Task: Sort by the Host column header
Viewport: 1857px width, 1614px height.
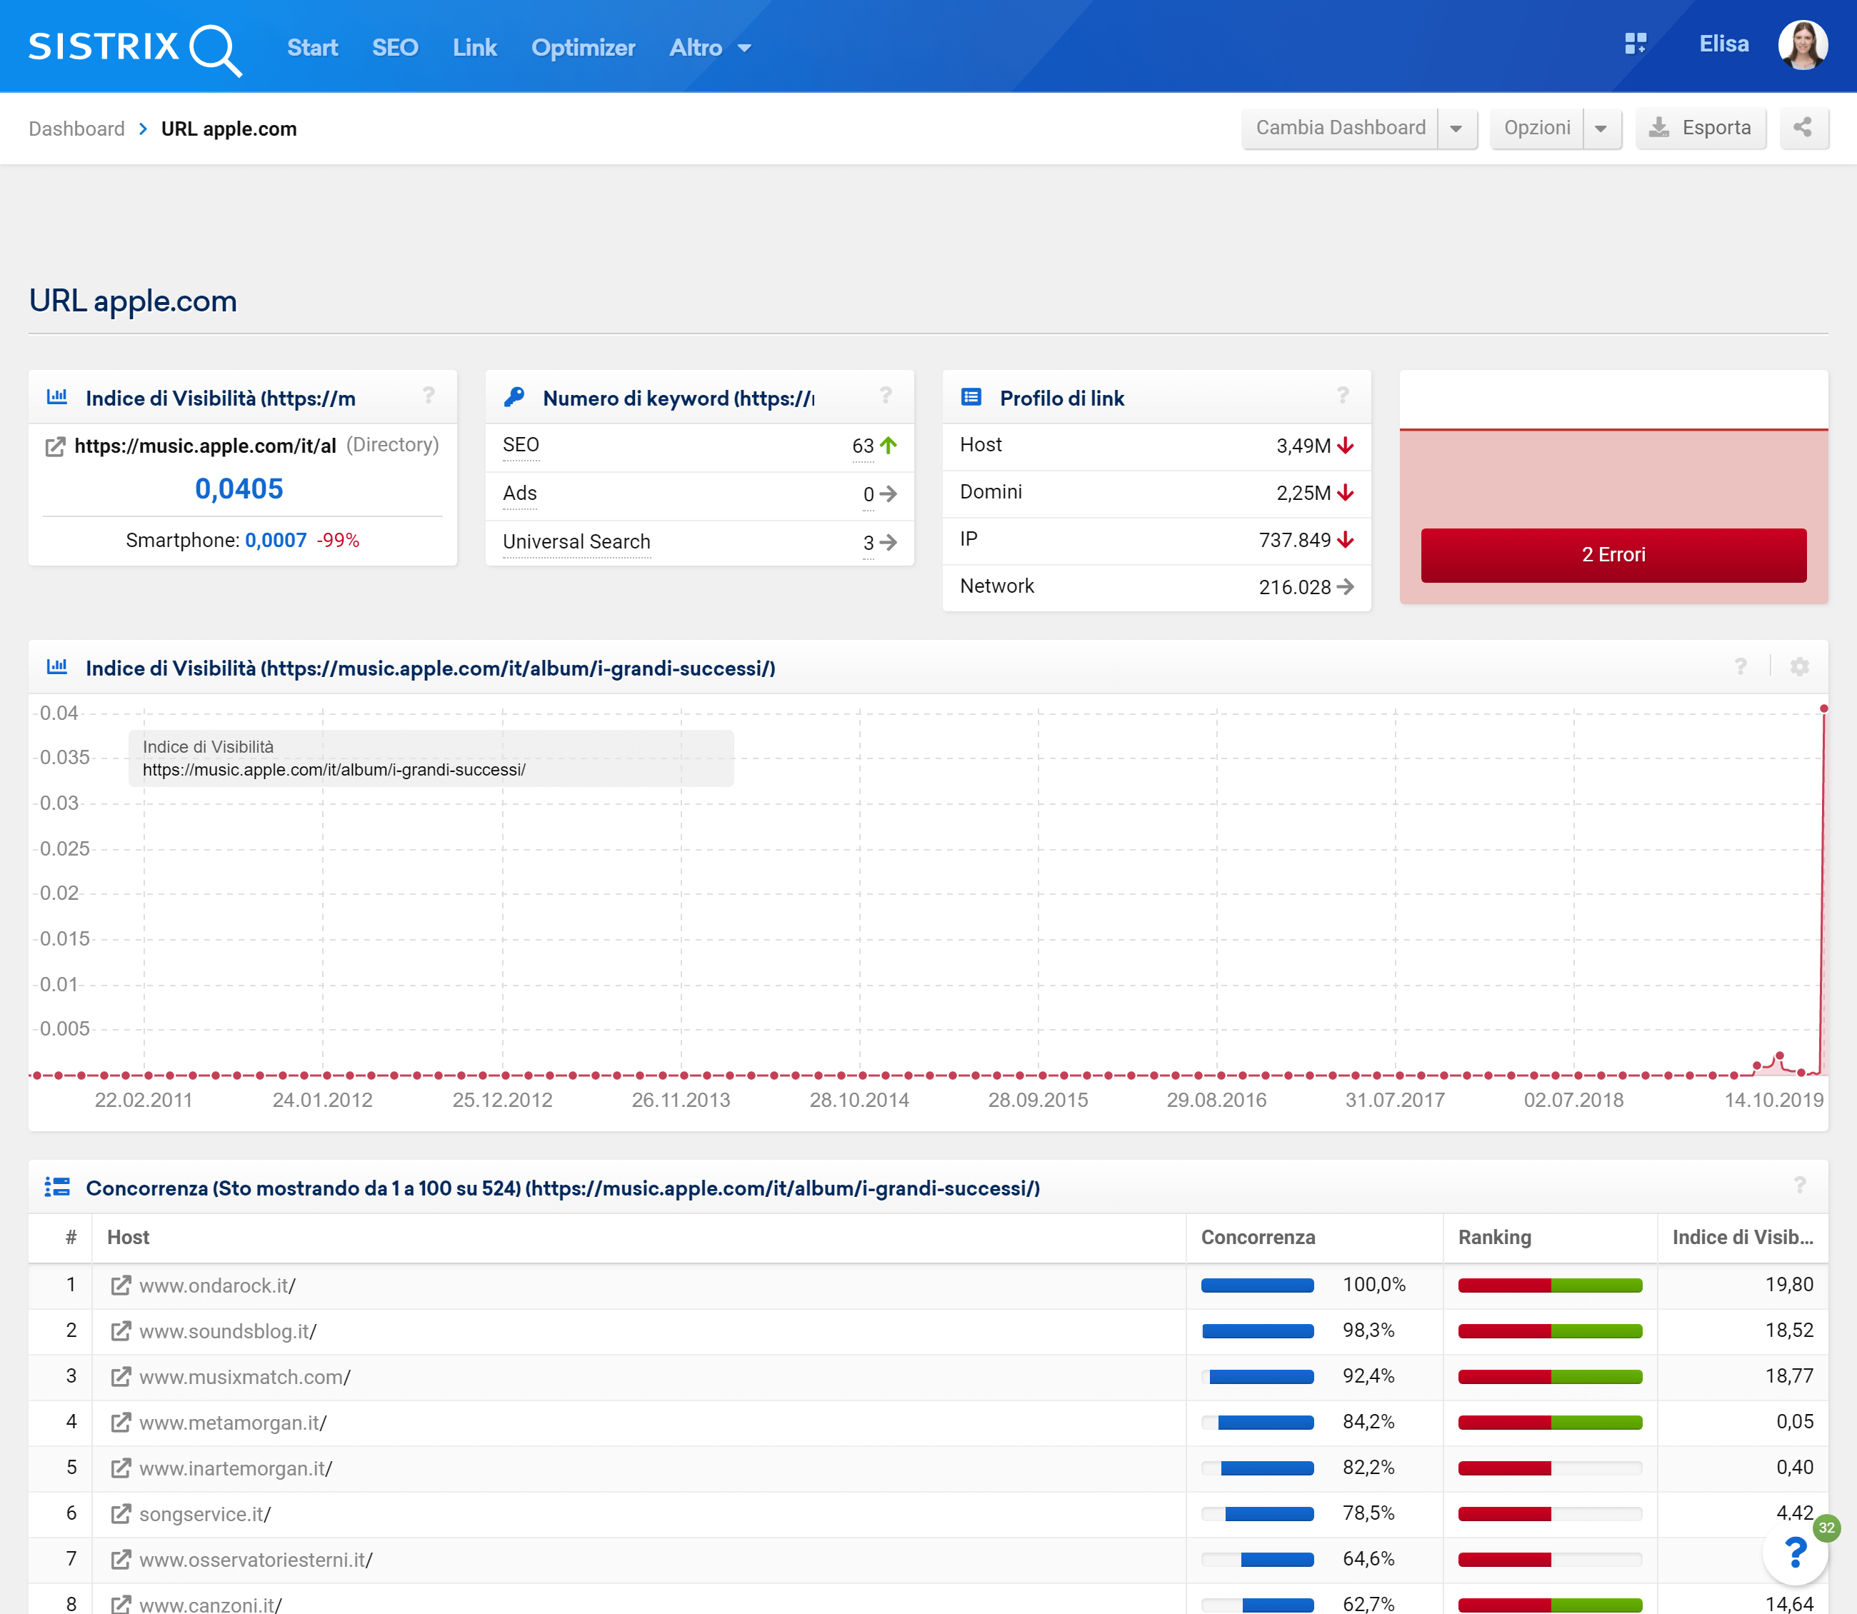Action: (128, 1238)
